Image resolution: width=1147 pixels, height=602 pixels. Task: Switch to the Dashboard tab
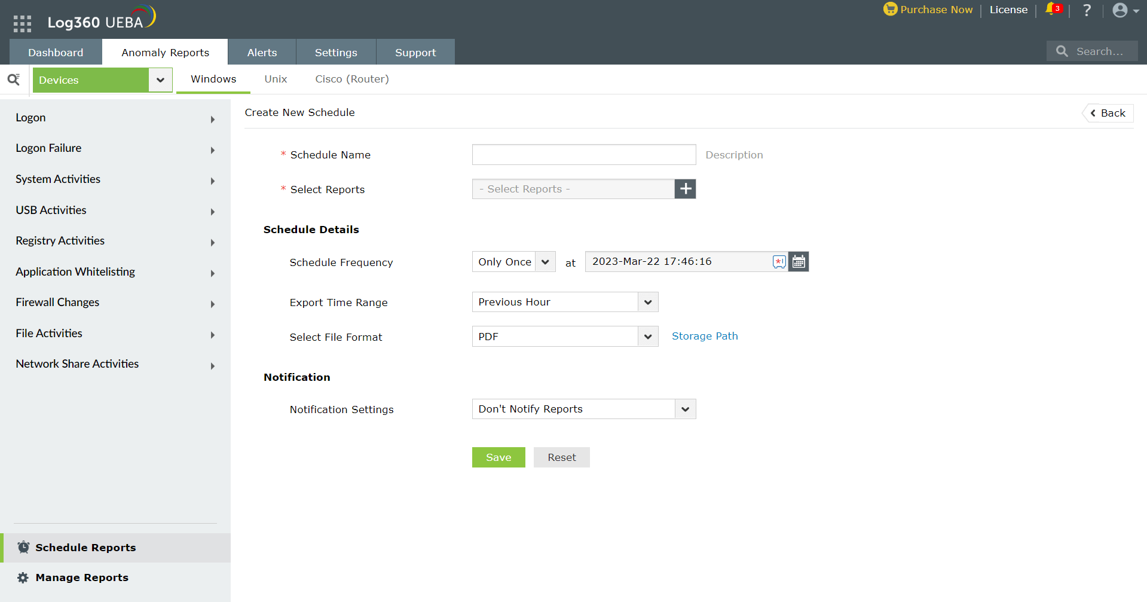tap(56, 52)
